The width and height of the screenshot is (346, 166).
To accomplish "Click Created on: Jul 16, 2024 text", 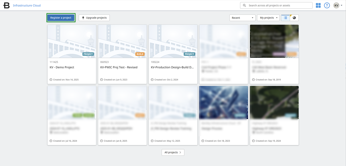I will click(65, 141).
